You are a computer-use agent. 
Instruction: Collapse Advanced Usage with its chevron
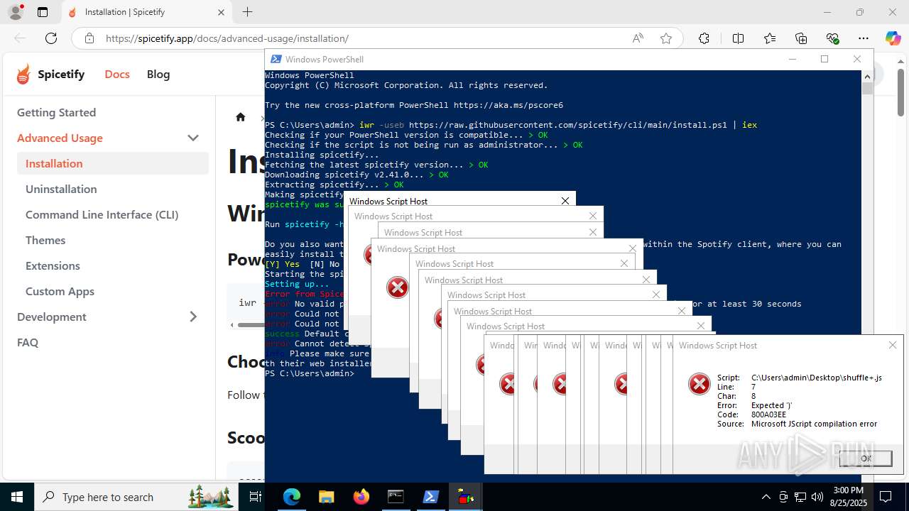click(192, 138)
